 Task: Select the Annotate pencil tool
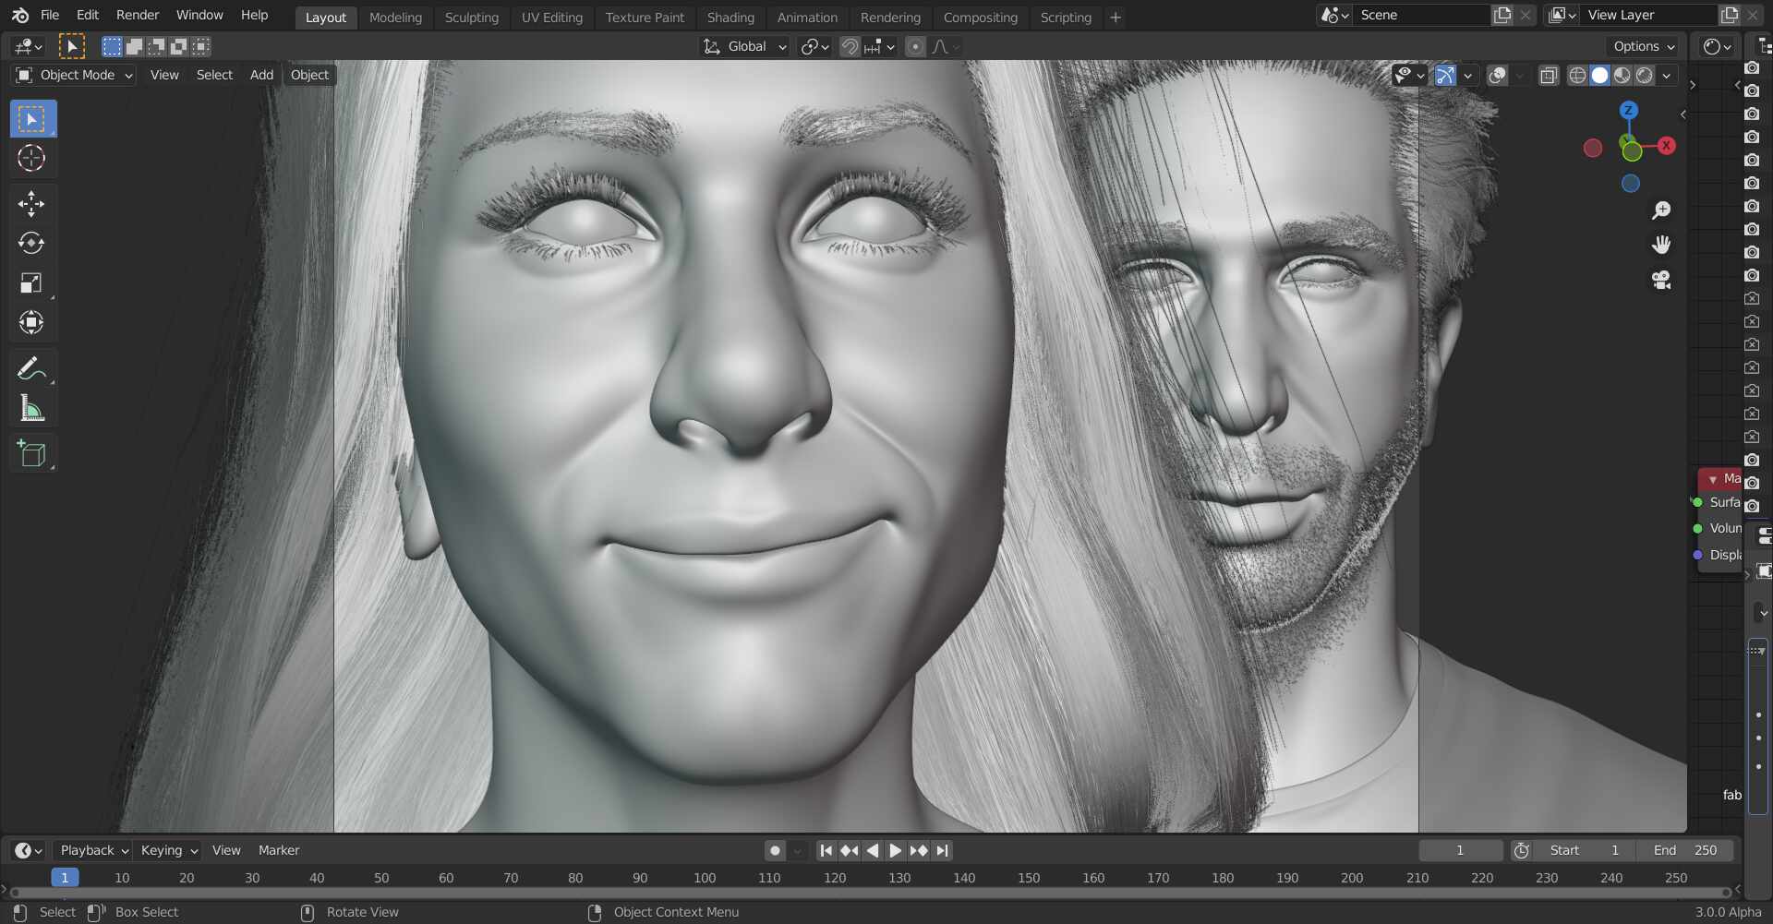31,368
